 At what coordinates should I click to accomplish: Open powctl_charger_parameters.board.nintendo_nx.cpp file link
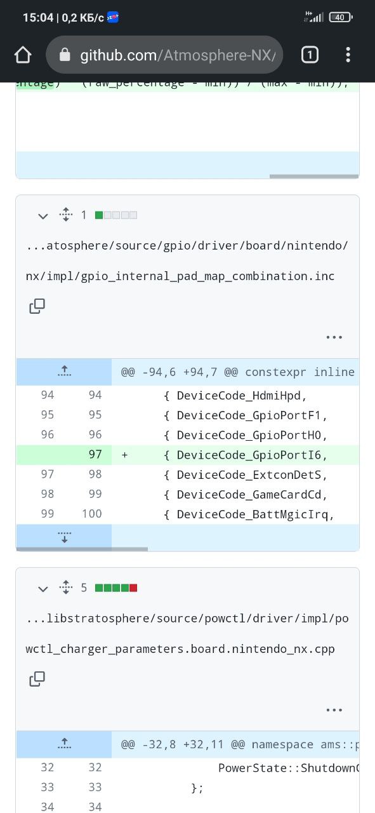[187, 634]
